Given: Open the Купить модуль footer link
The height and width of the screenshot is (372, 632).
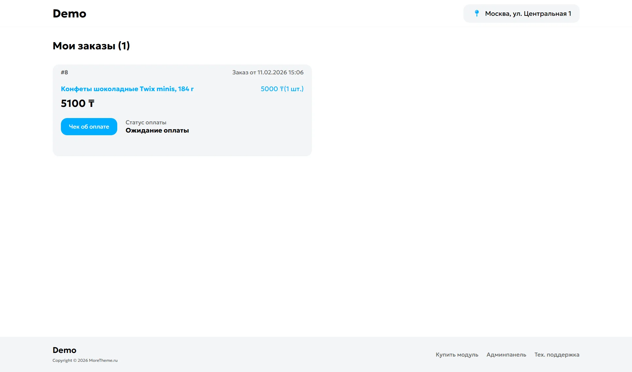Looking at the screenshot, I should coord(457,355).
